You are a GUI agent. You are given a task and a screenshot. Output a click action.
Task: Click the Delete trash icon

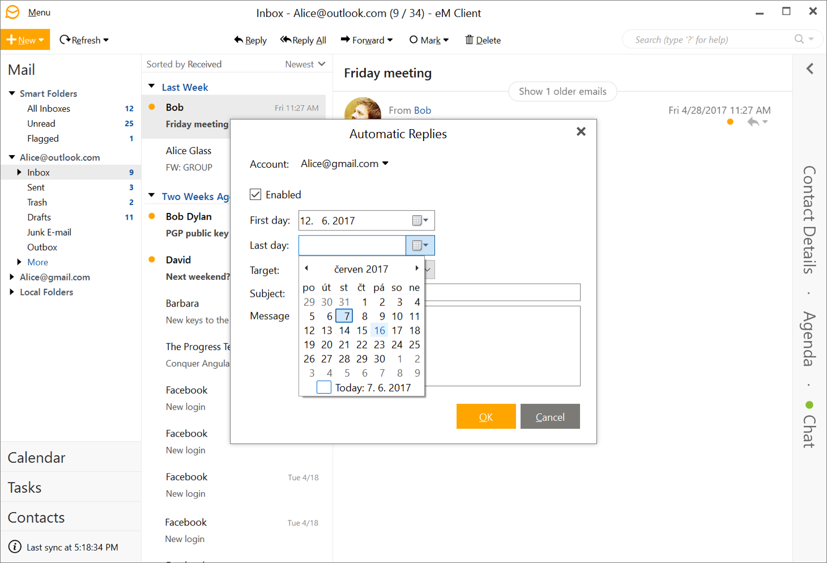click(x=470, y=40)
